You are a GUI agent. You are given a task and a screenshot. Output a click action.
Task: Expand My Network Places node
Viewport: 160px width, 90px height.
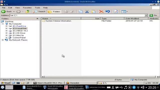tap(3, 40)
